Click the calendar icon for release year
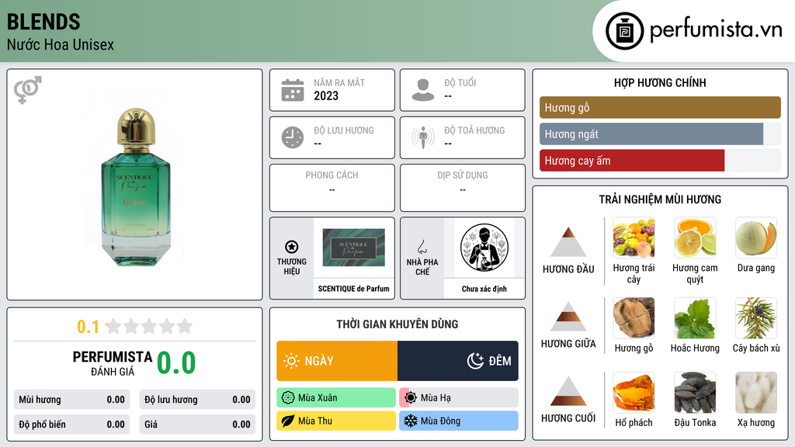This screenshot has height=447, width=795. click(293, 90)
